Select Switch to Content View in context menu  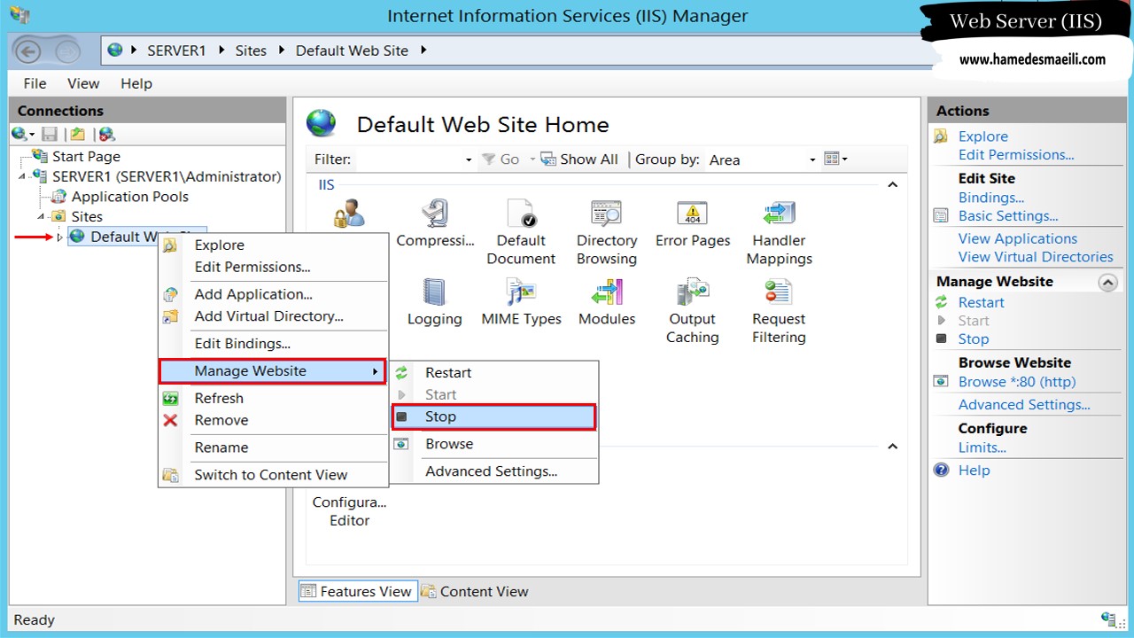point(273,475)
